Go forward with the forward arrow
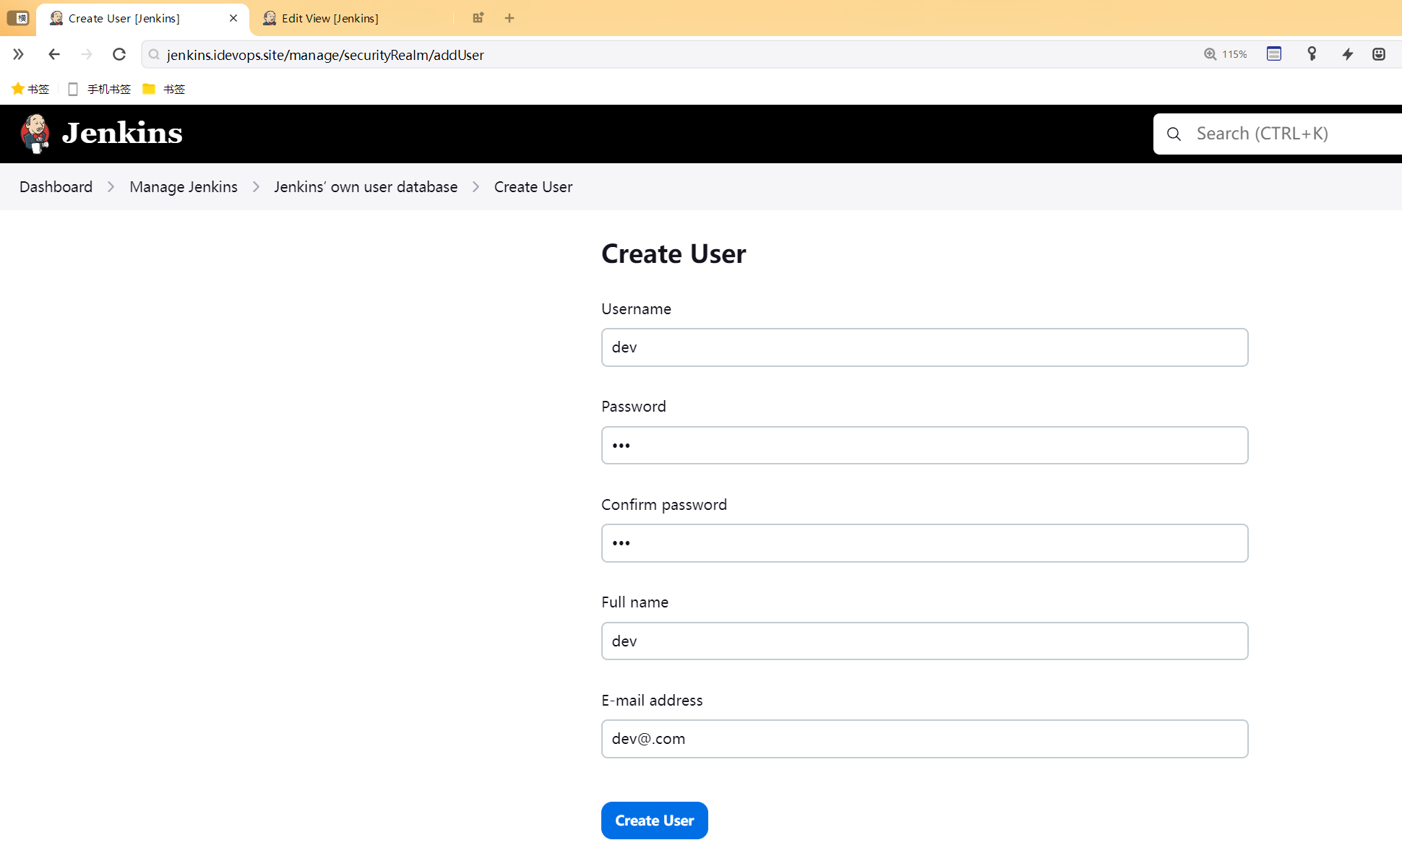Viewport: 1402px width, 866px height. click(x=87, y=54)
